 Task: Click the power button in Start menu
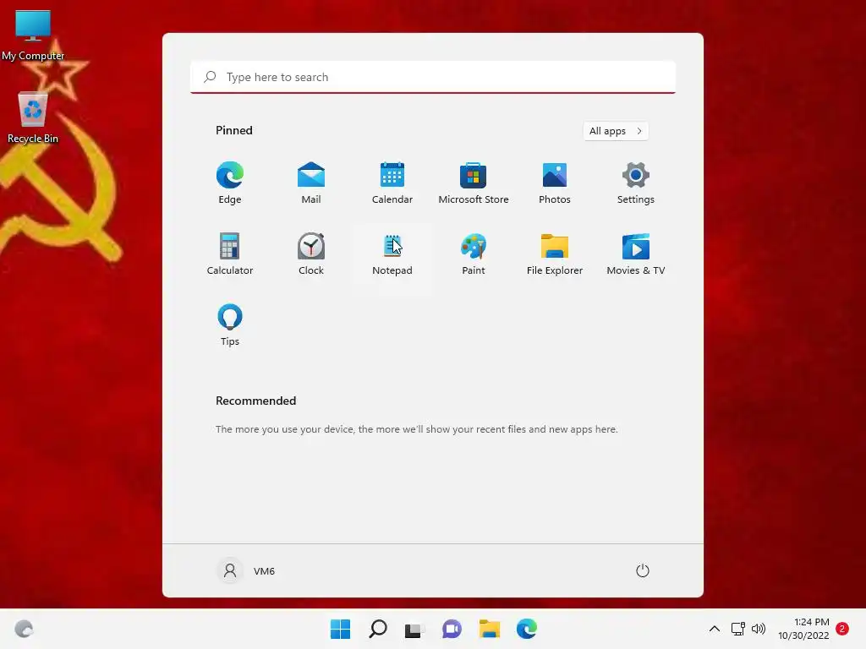(643, 570)
